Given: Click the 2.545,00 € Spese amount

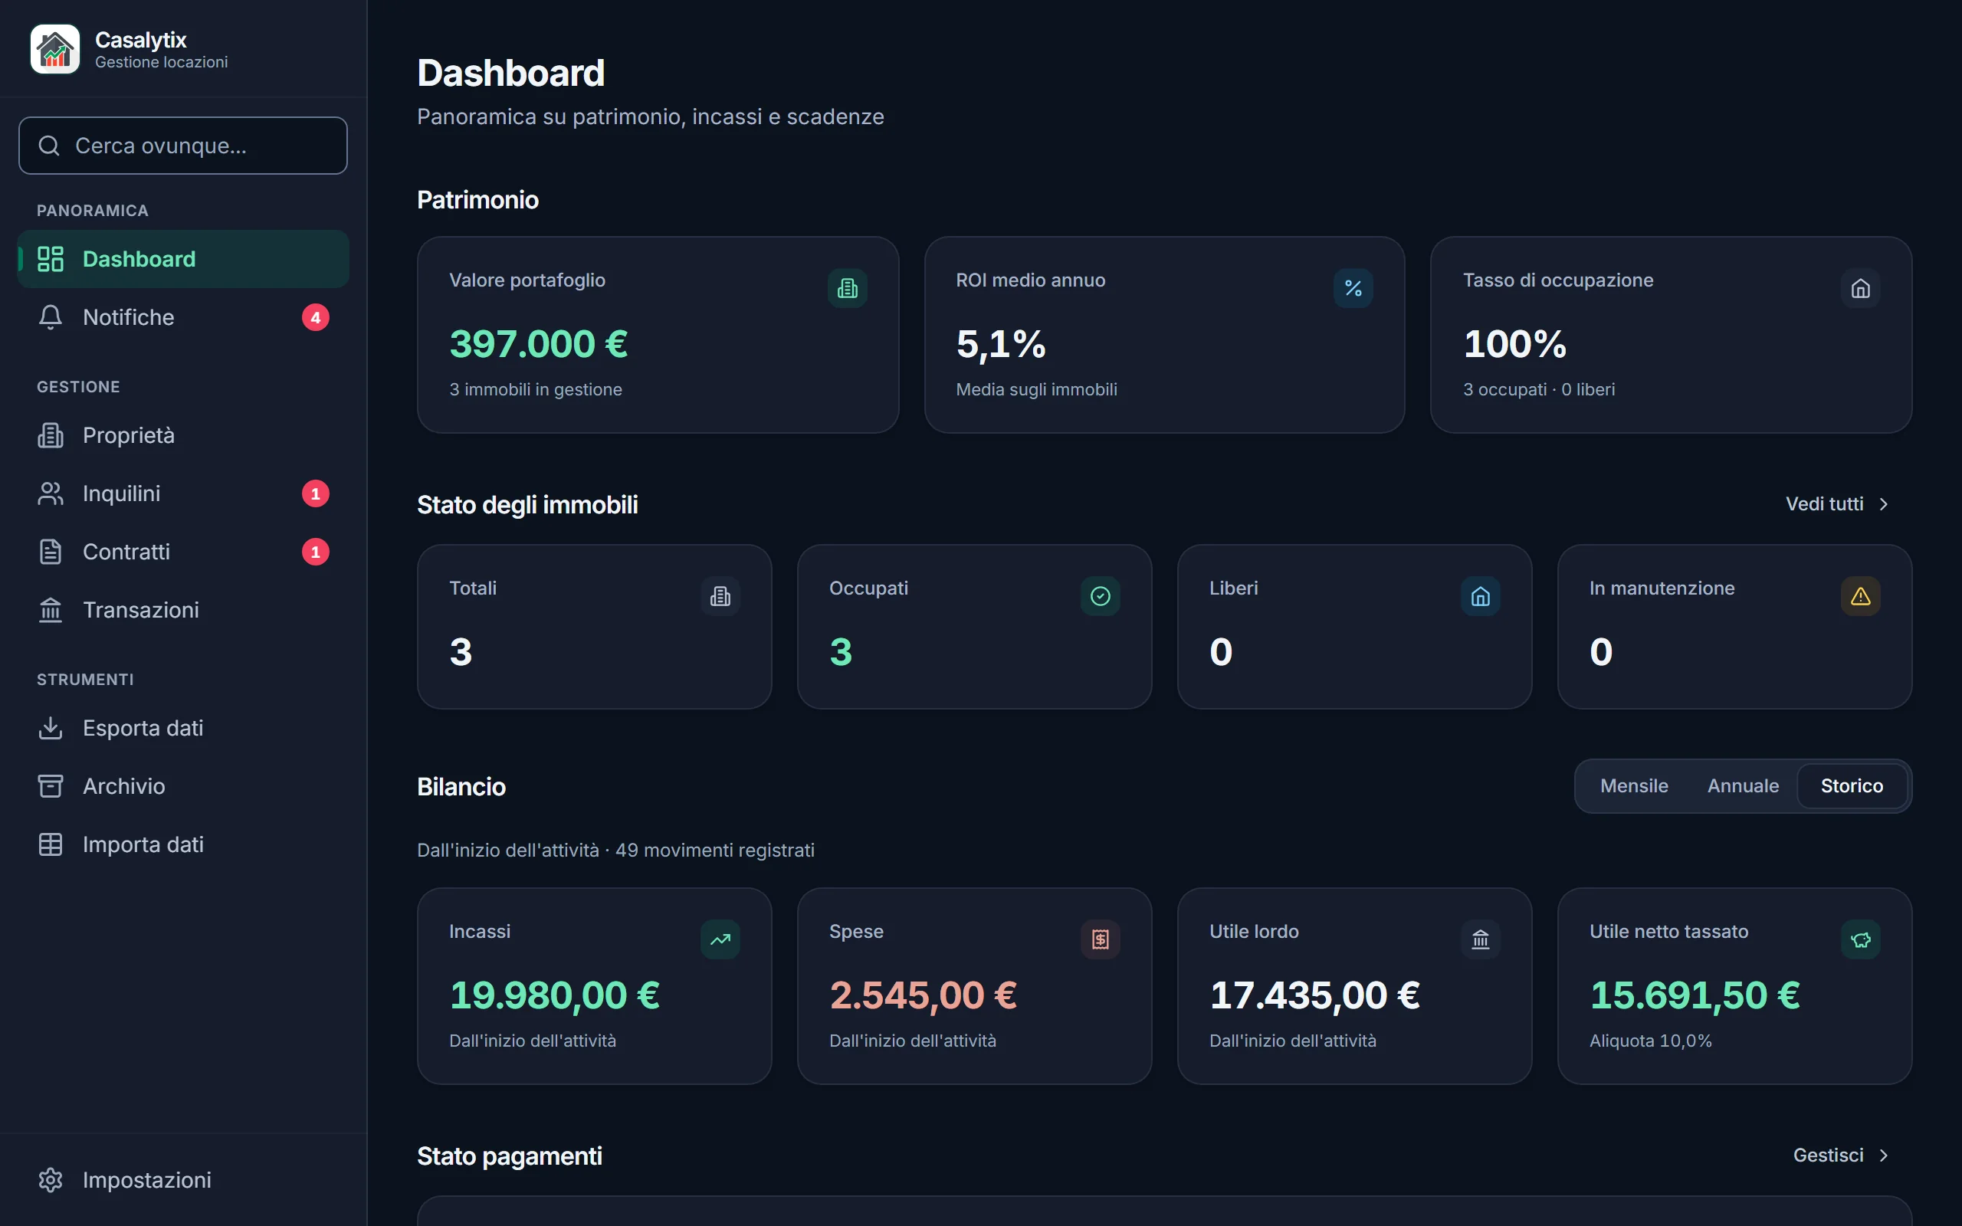Looking at the screenshot, I should 923,995.
